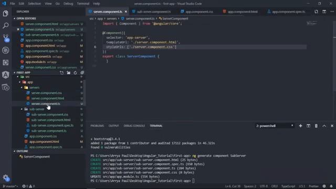This screenshot has height=189, width=336.
Task: Open notifications bell in status bar
Action: pyautogui.click(x=331, y=186)
